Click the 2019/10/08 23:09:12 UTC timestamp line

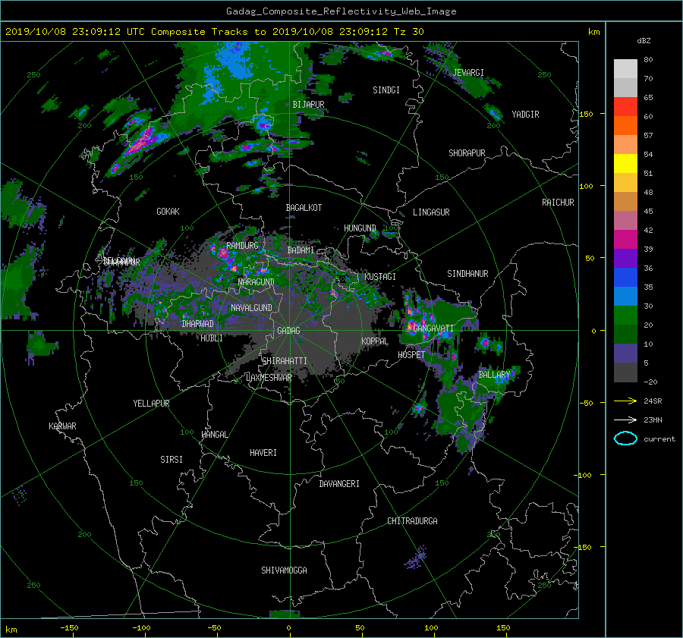(x=214, y=31)
